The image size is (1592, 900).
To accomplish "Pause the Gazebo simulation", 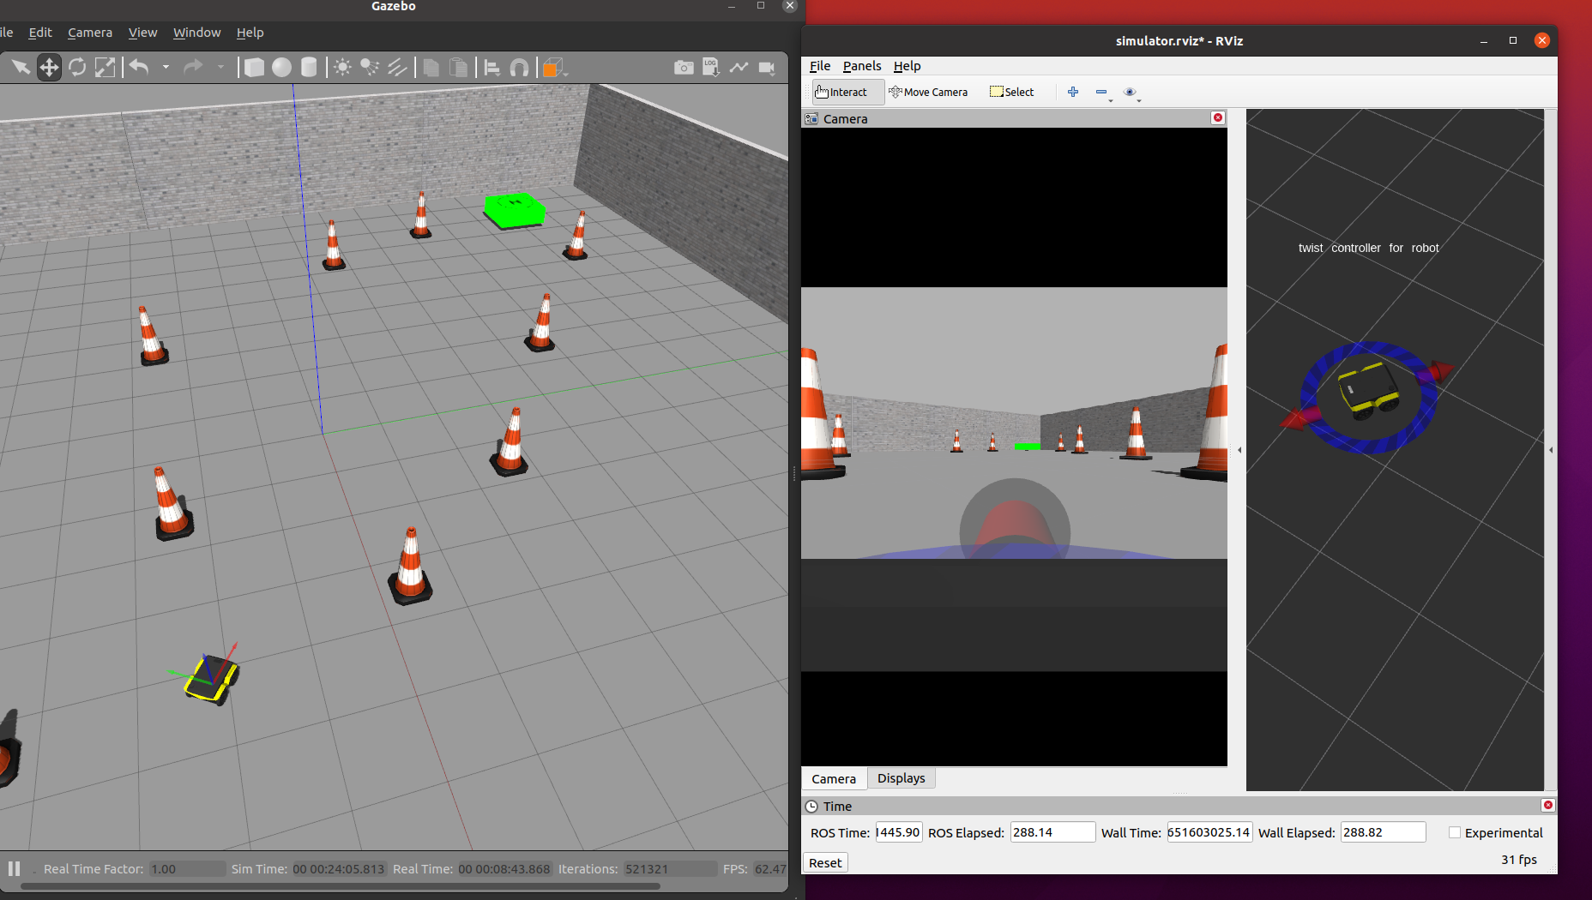I will click(15, 868).
